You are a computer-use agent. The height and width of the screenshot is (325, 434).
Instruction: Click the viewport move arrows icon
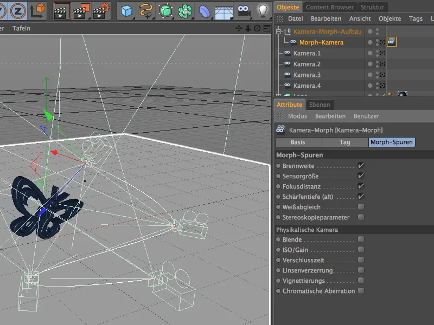tap(239, 28)
